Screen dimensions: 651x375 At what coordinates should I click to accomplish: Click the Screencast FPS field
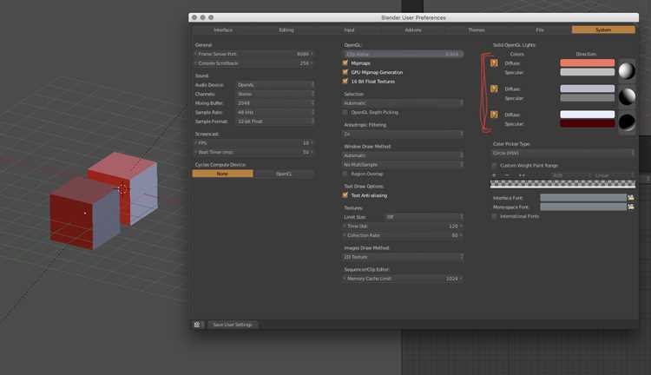[253, 143]
